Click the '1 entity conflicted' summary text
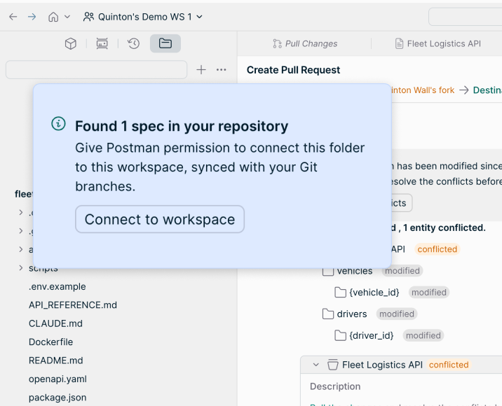The width and height of the screenshot is (502, 406). coord(445,228)
